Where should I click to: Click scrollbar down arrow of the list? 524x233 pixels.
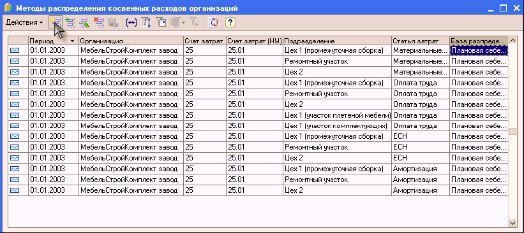513,222
